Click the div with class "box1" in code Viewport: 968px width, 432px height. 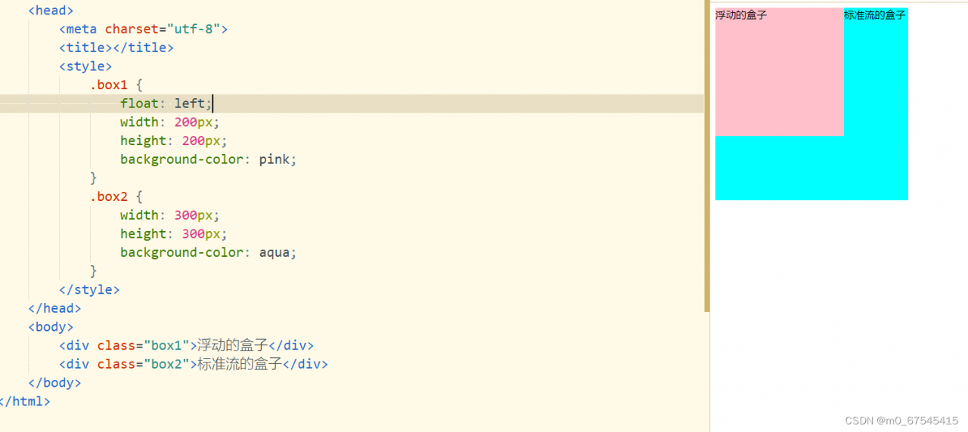click(x=186, y=345)
